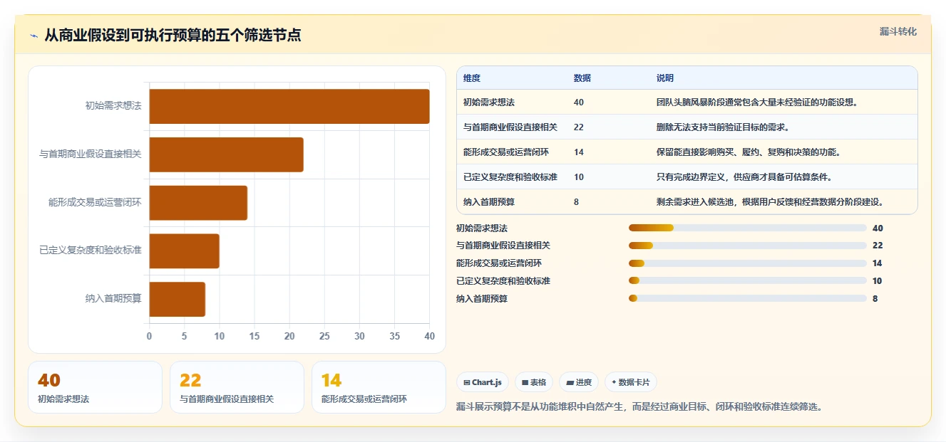Open the 22 与首期商业假设直接相关 stat card
The height and width of the screenshot is (442, 946).
(x=237, y=387)
